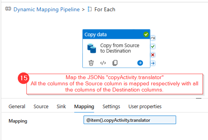
Task: Open the Sink tab
Action: click(x=61, y=107)
